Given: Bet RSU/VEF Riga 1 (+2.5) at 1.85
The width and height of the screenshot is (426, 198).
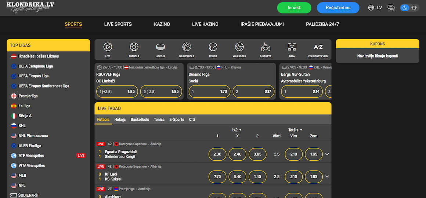Looking at the screenshot, I should tap(117, 92).
